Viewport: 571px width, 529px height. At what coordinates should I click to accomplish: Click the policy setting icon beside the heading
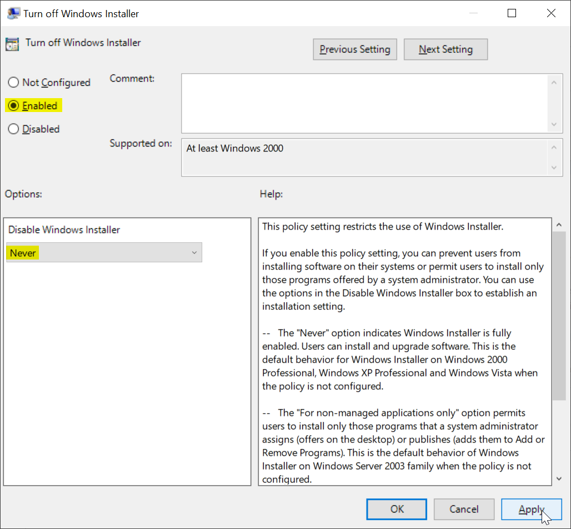(x=12, y=44)
